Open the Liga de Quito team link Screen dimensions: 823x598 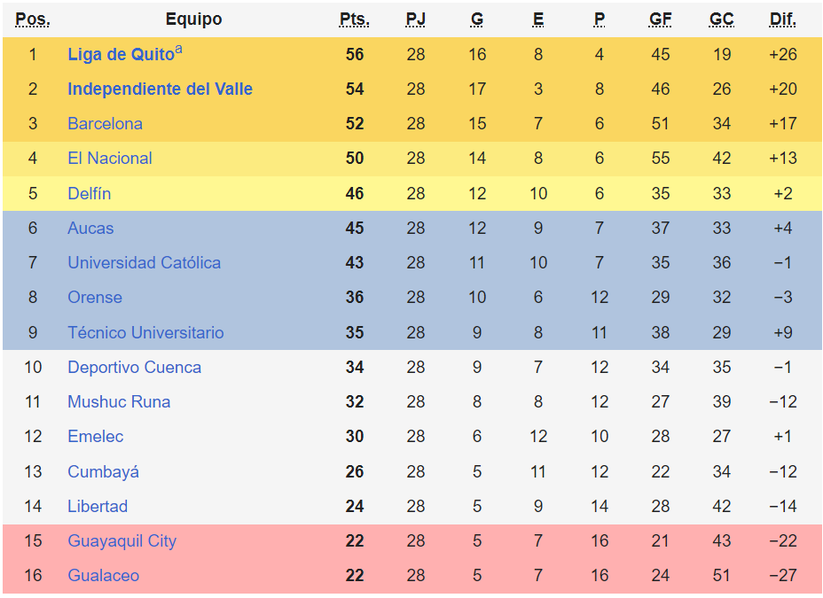(x=121, y=55)
